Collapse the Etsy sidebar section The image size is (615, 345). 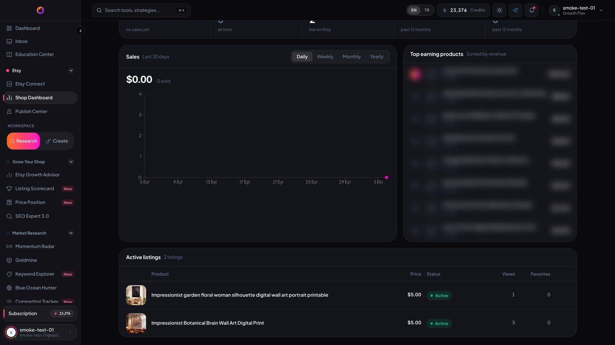(x=71, y=71)
